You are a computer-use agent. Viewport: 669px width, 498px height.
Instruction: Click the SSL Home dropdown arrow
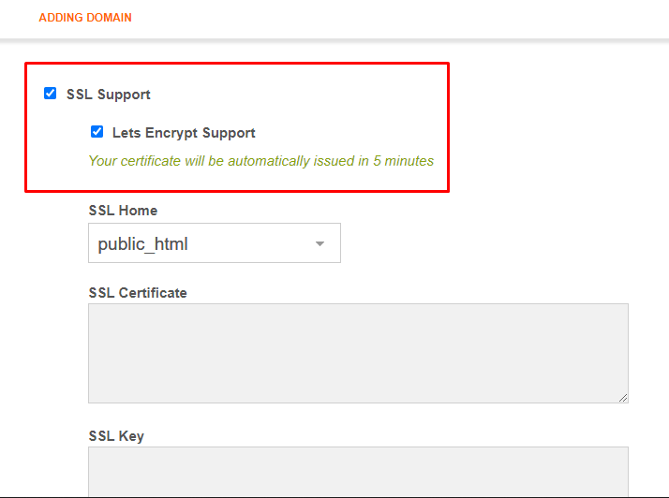[x=320, y=244]
